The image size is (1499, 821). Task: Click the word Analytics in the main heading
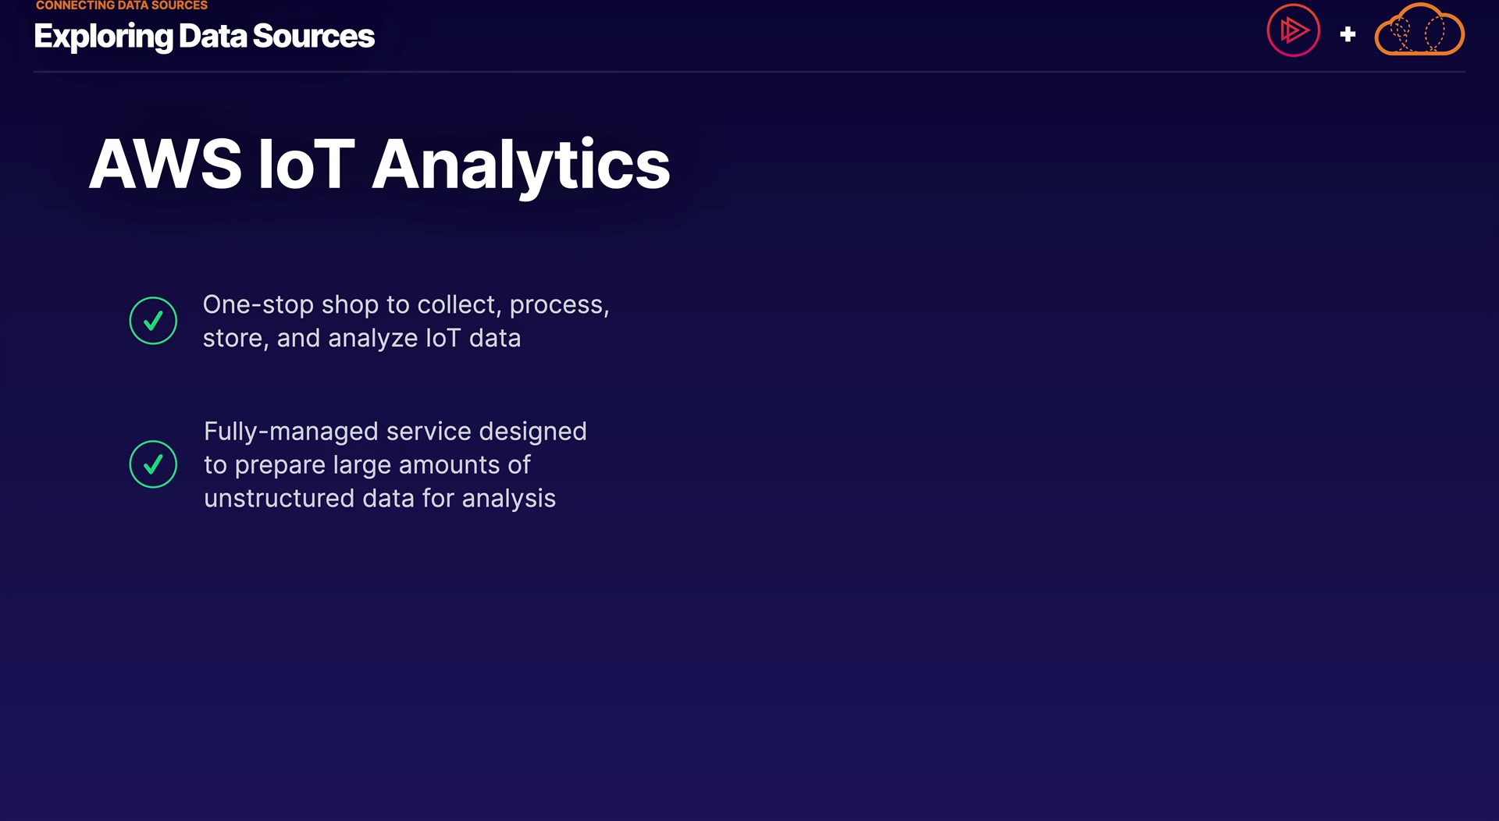pyautogui.click(x=521, y=165)
